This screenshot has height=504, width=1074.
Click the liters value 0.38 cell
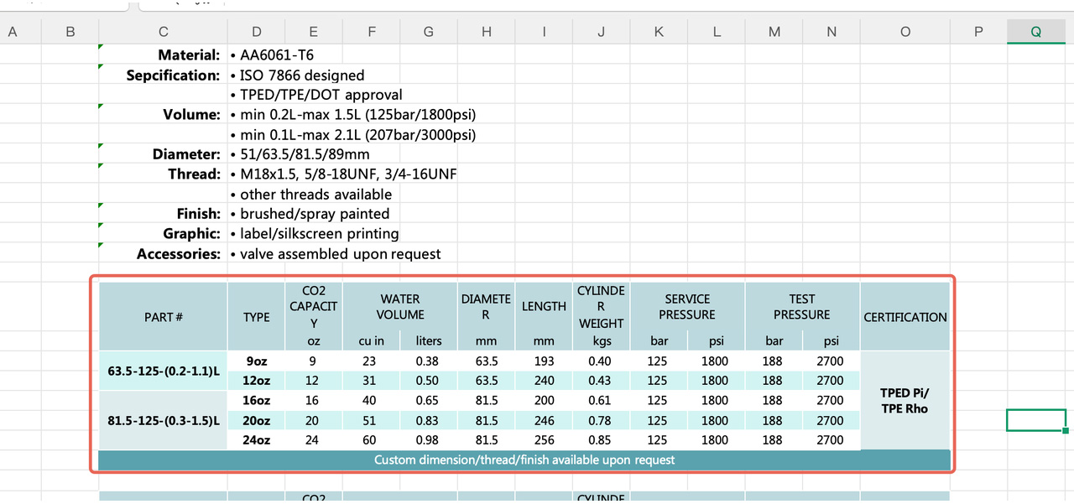pos(428,361)
